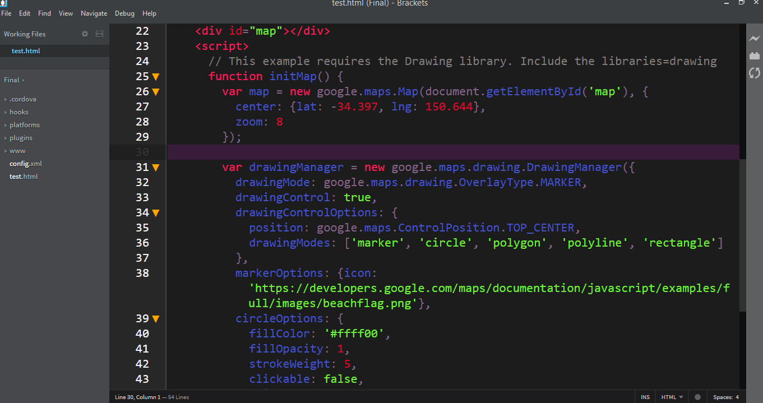Viewport: 763px width, 403px height.
Task: Expand the platforms folder
Action: (x=24, y=125)
